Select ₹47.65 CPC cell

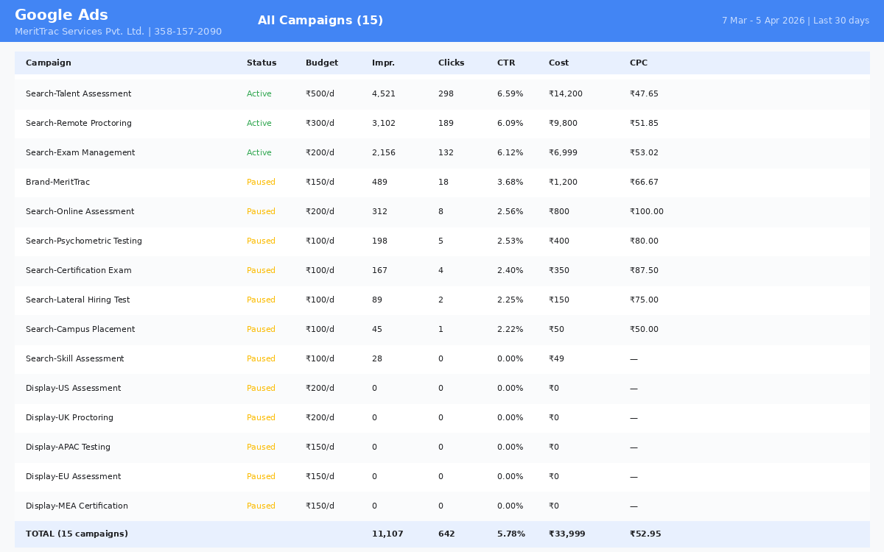644,94
